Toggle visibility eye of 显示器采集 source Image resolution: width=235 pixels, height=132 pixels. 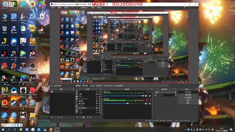97,108
